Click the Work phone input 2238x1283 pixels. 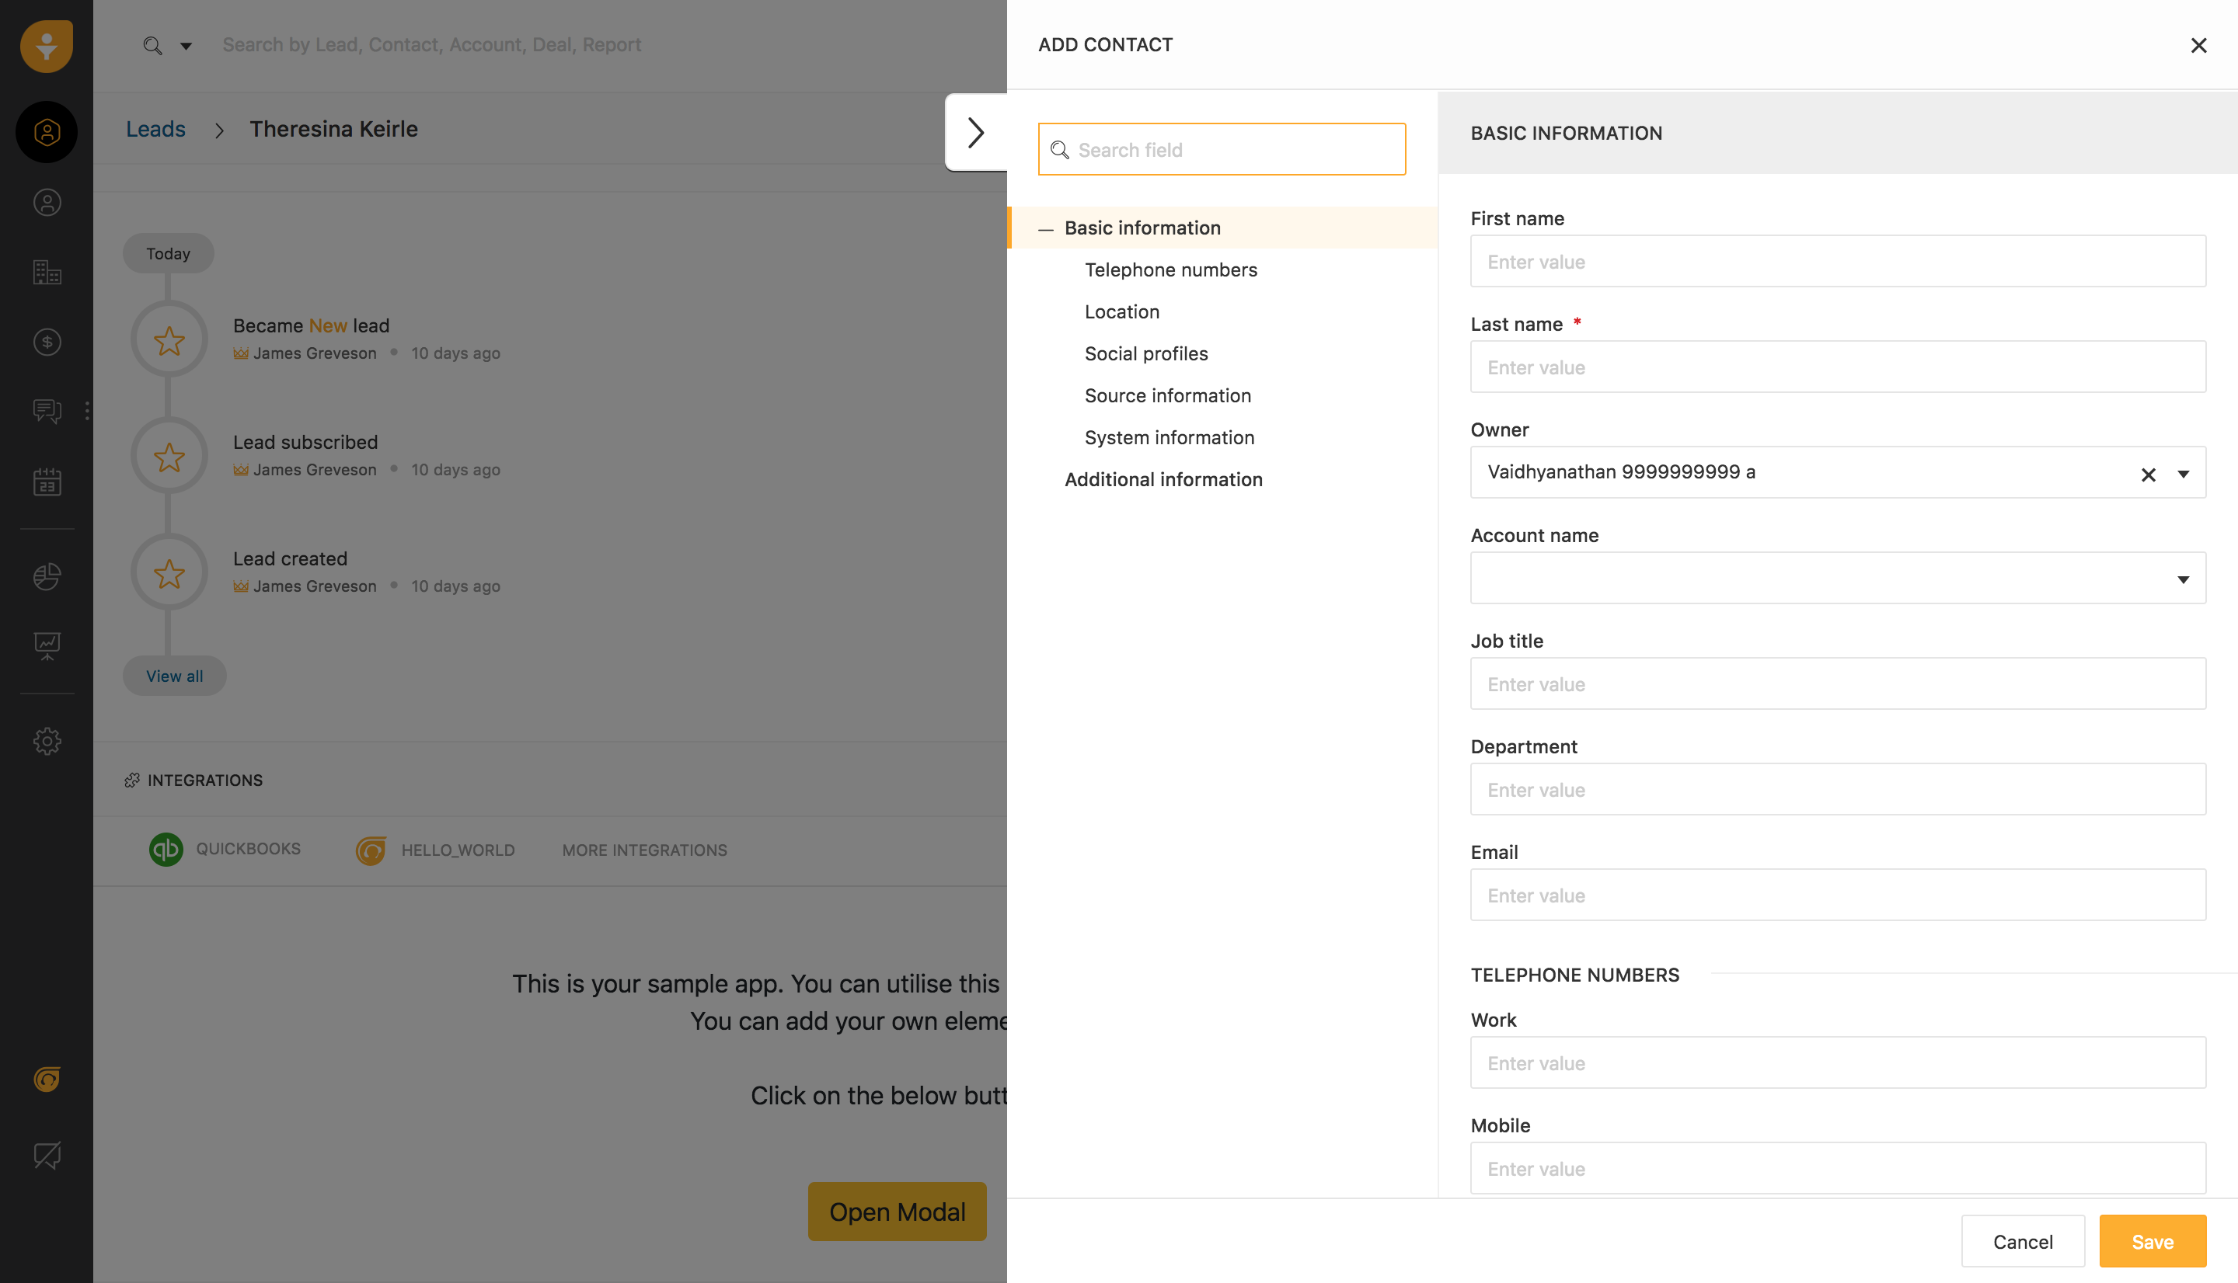click(x=1838, y=1062)
